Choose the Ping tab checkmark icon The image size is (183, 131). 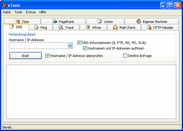pyautogui.click(x=36, y=27)
